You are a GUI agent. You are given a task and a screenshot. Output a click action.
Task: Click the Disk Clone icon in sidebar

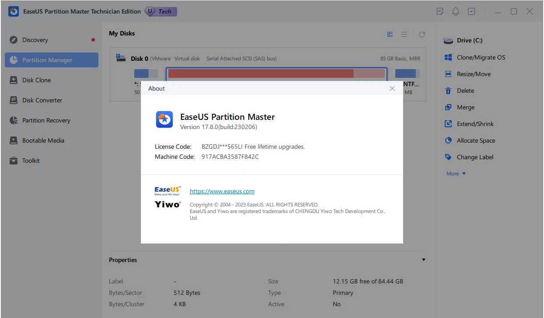pos(14,80)
